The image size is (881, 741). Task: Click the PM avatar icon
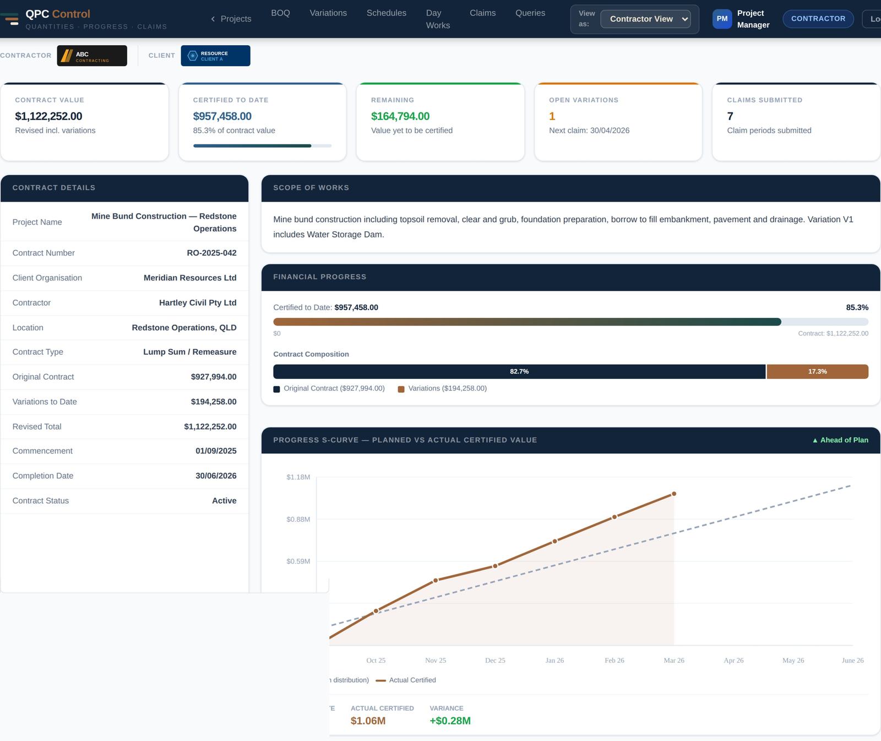722,19
